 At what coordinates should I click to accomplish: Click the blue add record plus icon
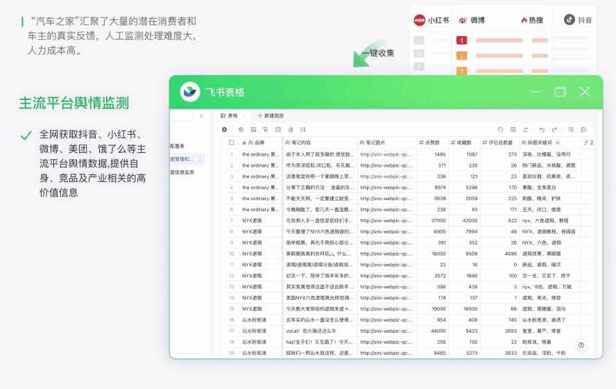(224, 129)
